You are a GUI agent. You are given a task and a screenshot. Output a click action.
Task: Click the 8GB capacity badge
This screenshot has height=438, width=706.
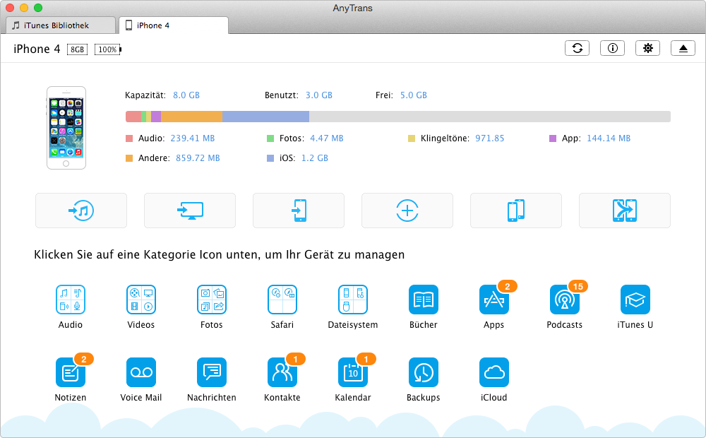pyautogui.click(x=77, y=49)
